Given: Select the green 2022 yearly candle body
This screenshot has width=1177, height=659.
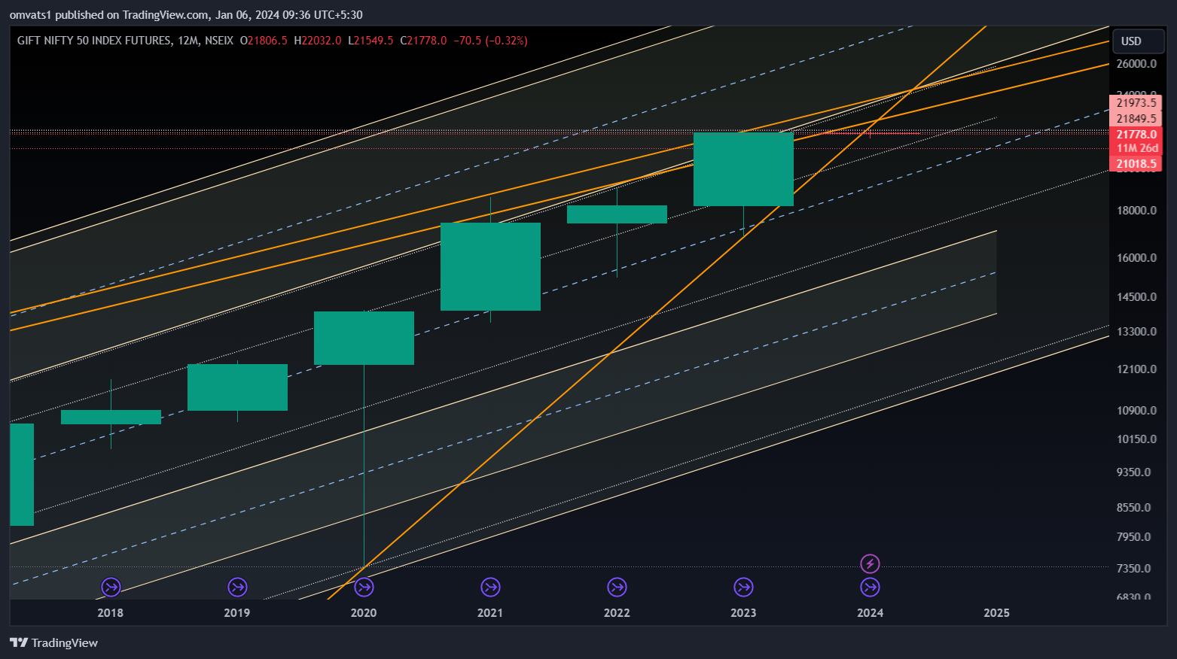Looking at the screenshot, I should pos(617,214).
